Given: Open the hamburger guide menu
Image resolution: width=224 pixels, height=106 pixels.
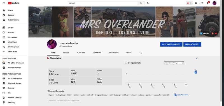Looking at the screenshot, I should coord(4,3).
